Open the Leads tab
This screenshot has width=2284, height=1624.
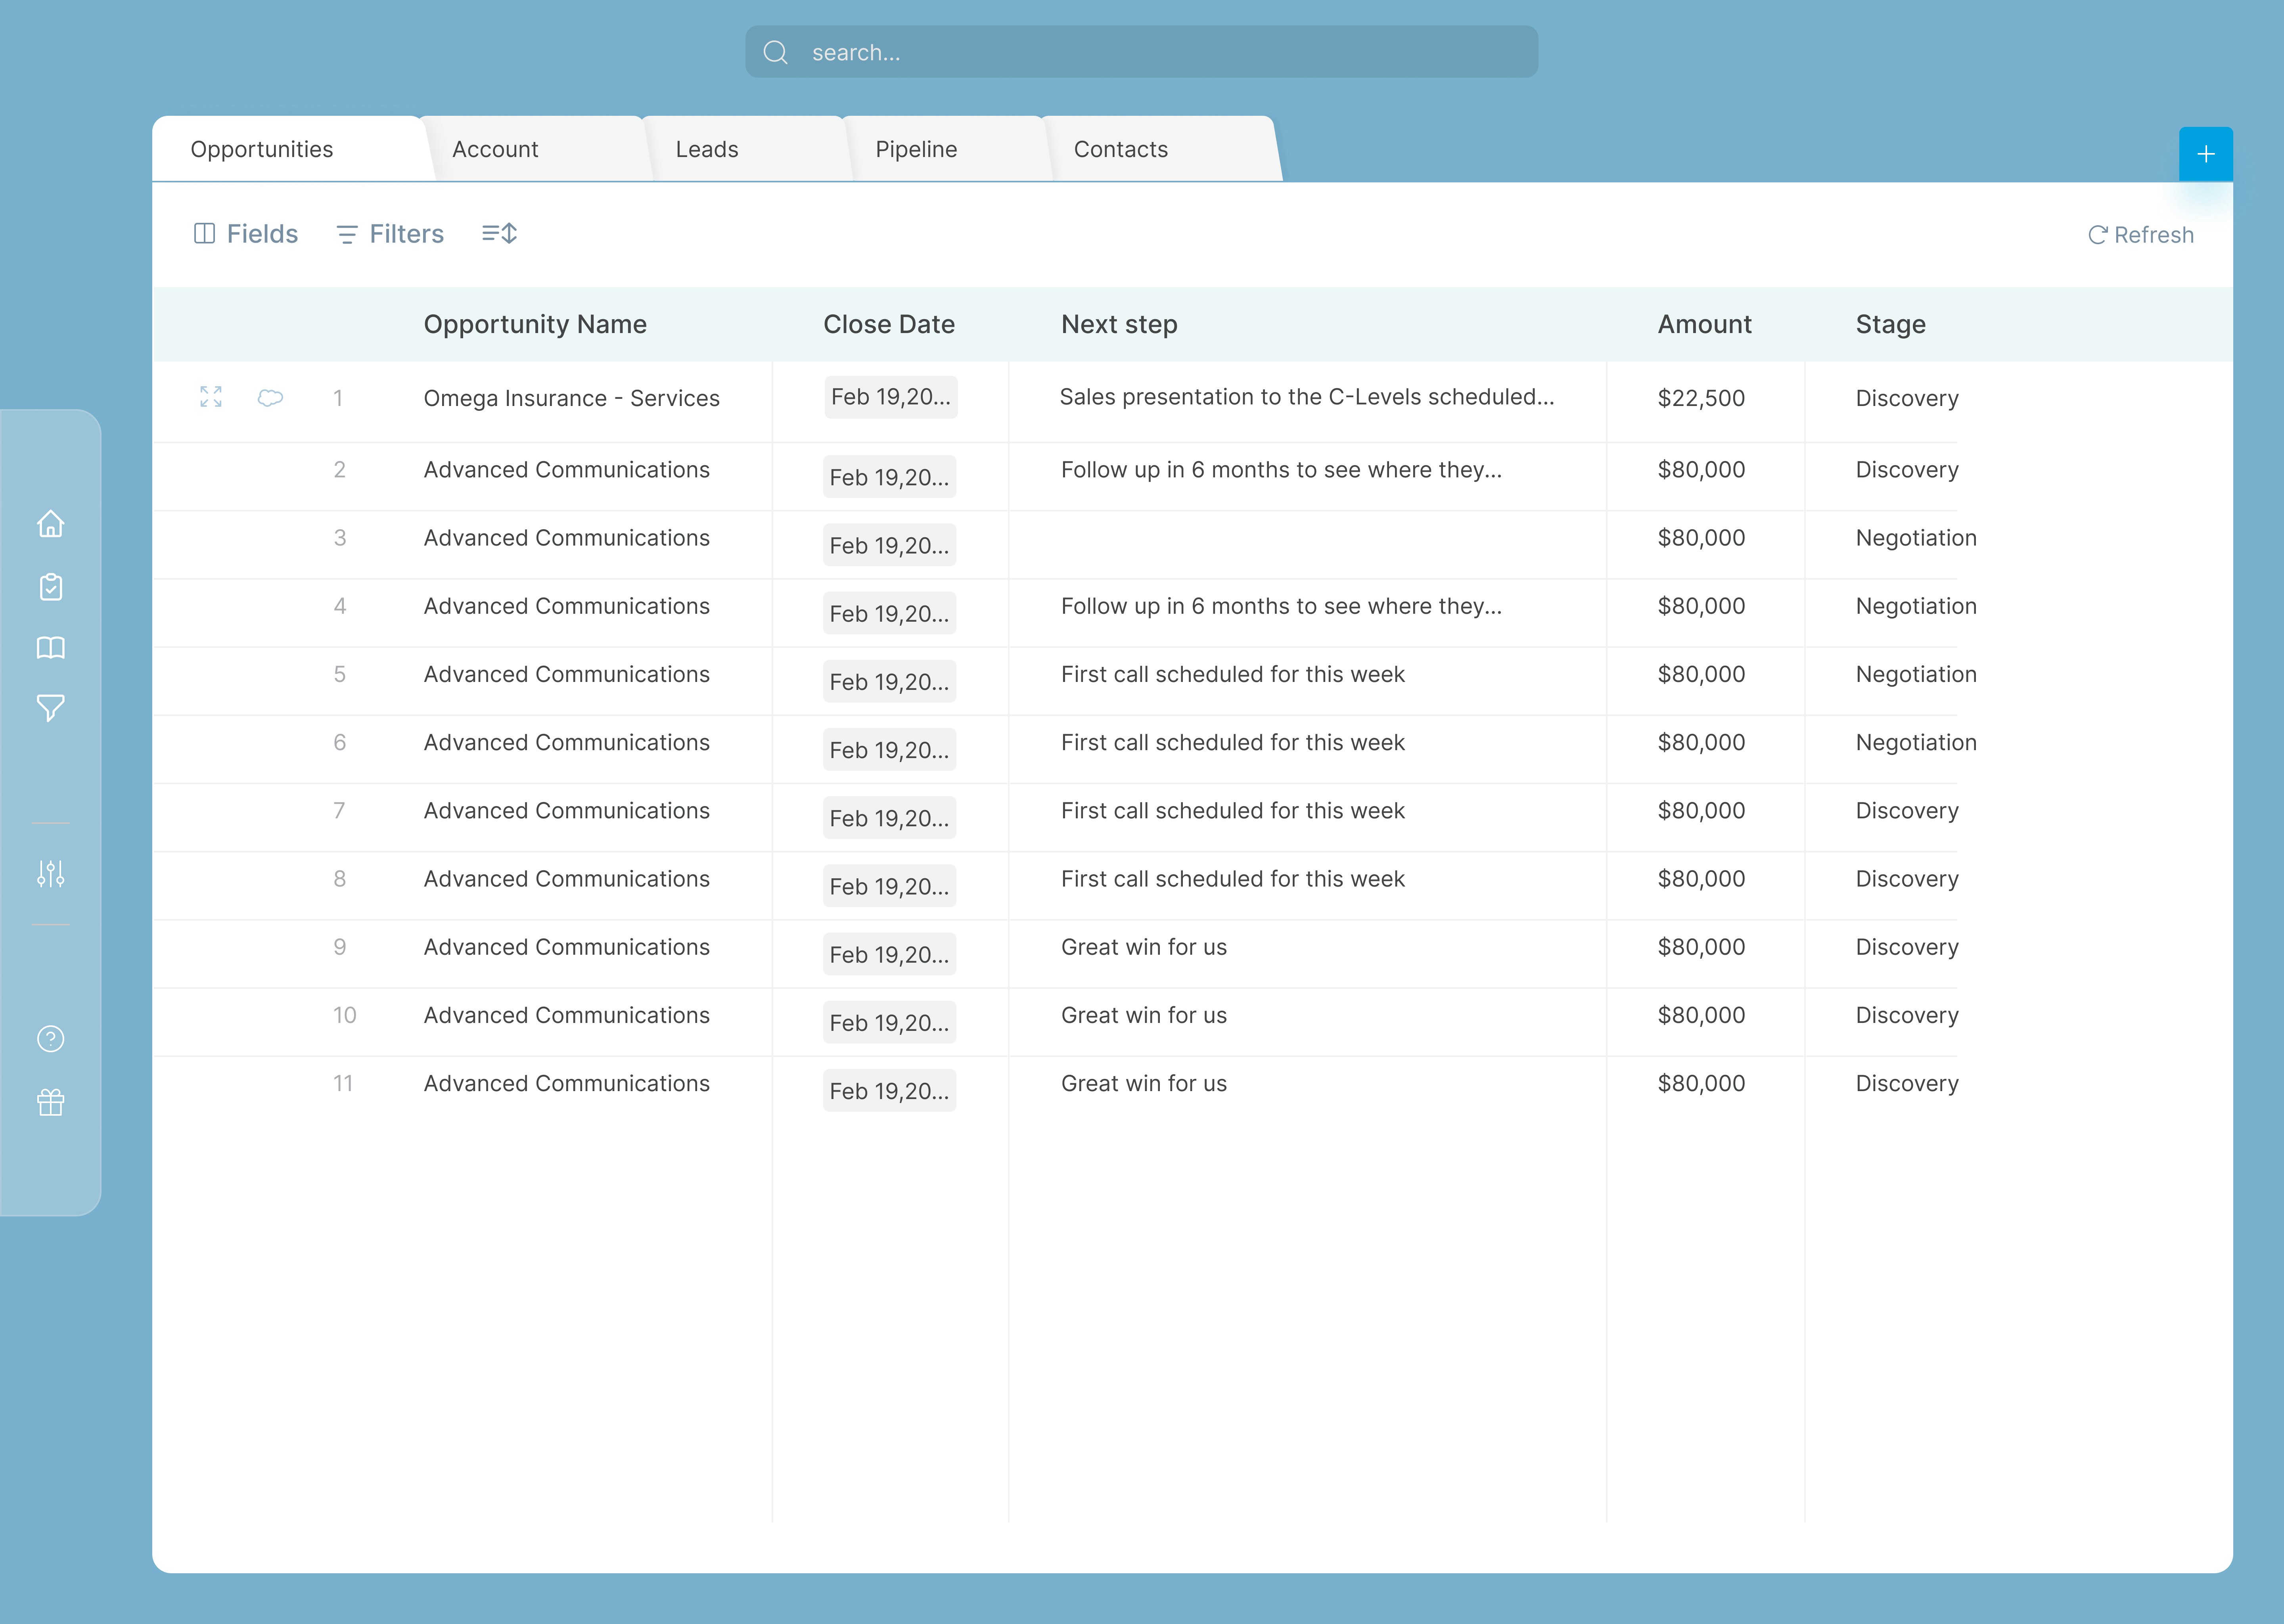tap(707, 149)
